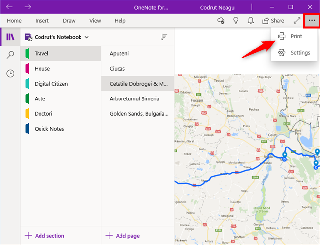
Task: Open Recent notes clock icon
Action: pos(10,73)
